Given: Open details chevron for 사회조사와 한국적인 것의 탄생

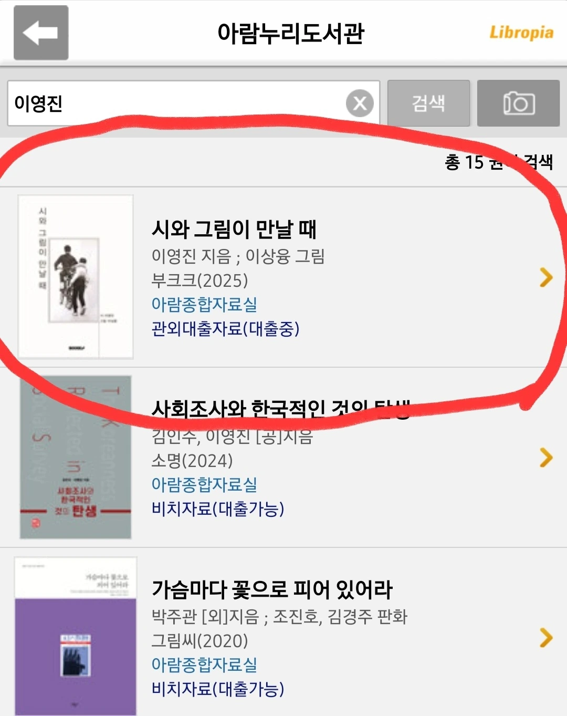Looking at the screenshot, I should 546,458.
